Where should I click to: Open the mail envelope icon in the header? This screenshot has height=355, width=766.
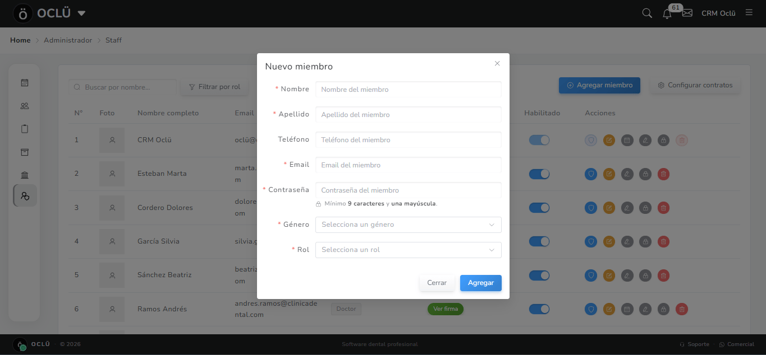687,13
